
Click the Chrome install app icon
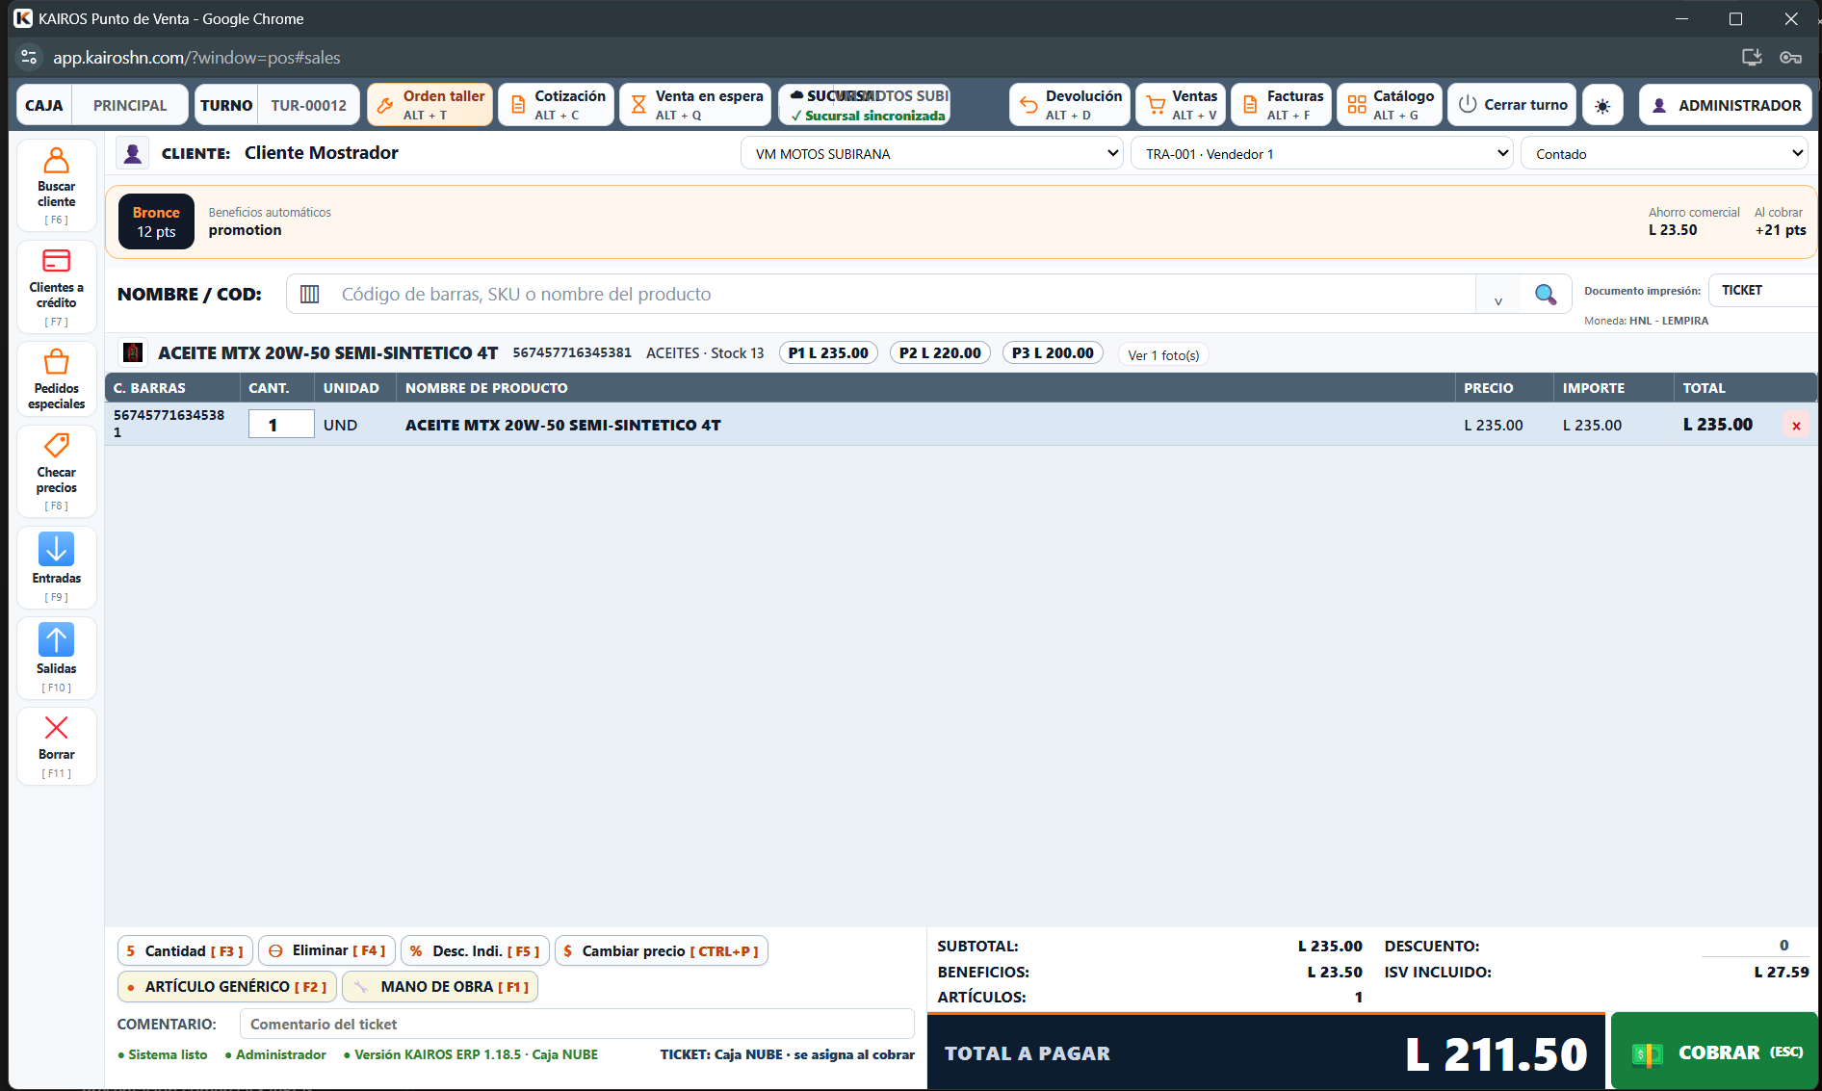[1752, 58]
